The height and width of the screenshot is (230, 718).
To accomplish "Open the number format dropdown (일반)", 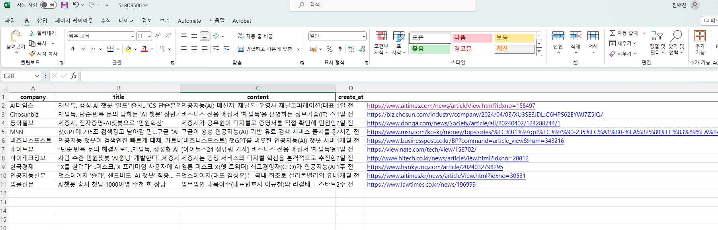I will pos(364,36).
